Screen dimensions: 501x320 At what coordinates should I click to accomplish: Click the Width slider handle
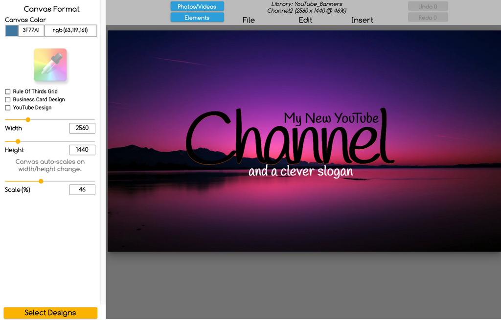[x=28, y=119]
